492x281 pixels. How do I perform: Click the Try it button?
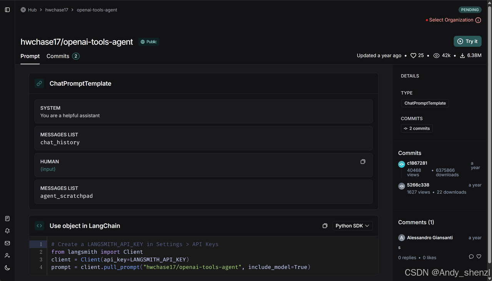click(467, 41)
